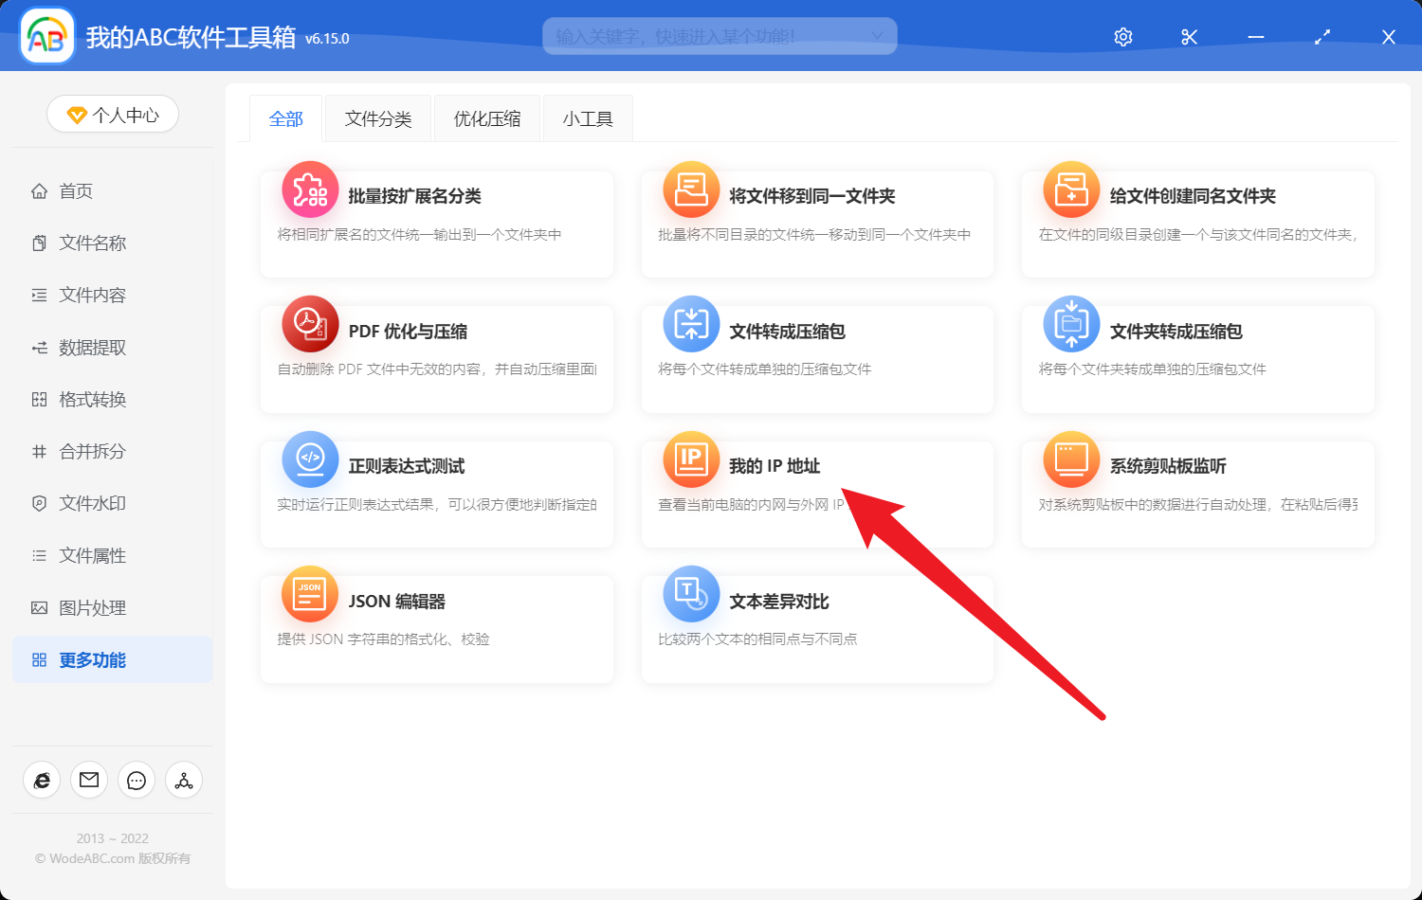Expand the search box dropdown arrow
1422x900 pixels.
877,36
